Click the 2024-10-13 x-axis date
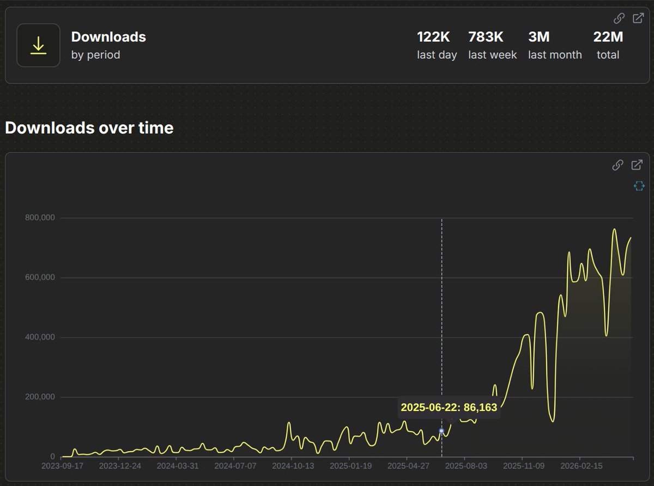The image size is (654, 486). point(293,466)
